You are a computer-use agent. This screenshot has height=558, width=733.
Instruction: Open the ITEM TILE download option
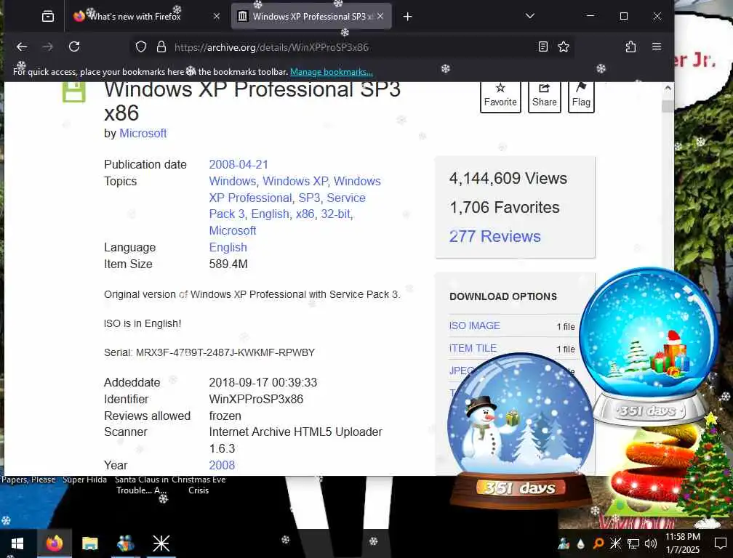(473, 348)
